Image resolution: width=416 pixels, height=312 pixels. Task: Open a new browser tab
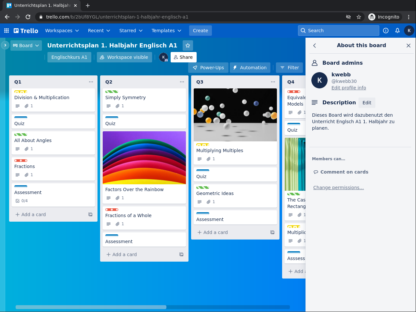88,6
